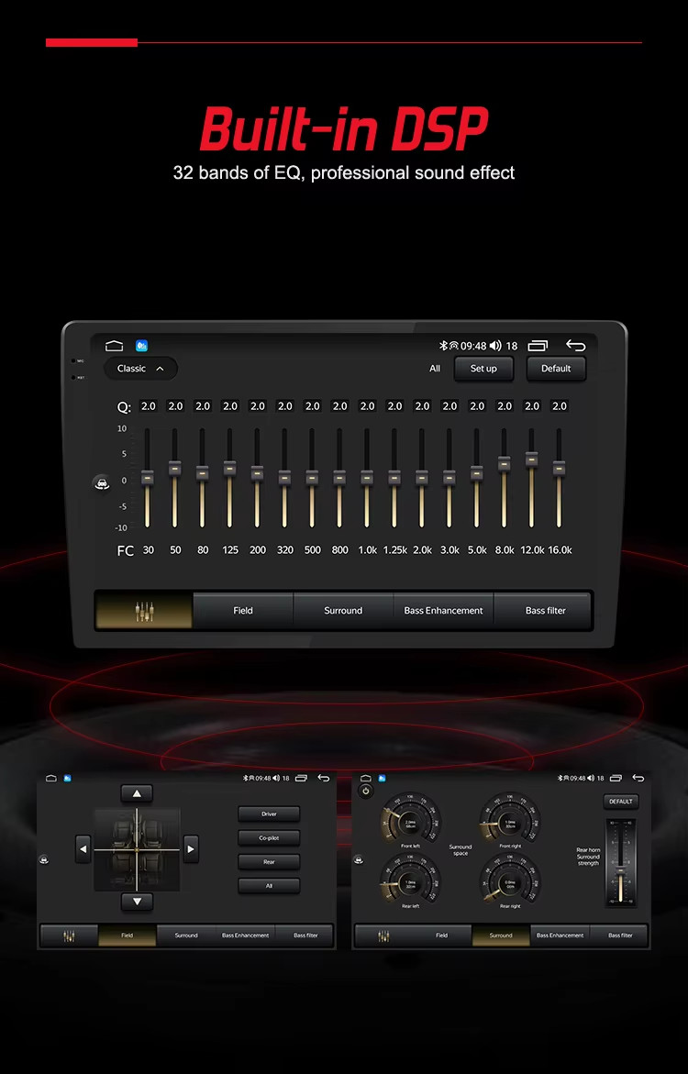Shift sound field right with the right arrow
This screenshot has width=688, height=1074.
pyautogui.click(x=190, y=848)
